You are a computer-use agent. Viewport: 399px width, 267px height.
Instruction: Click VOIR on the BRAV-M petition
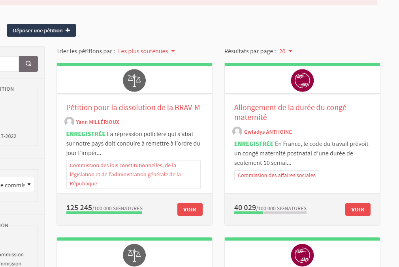pyautogui.click(x=190, y=209)
